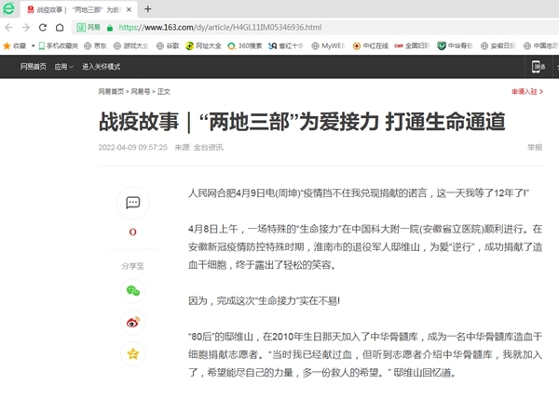This screenshot has width=559, height=398.
Task: Click the 金台资讯 source link
Action: tap(207, 147)
